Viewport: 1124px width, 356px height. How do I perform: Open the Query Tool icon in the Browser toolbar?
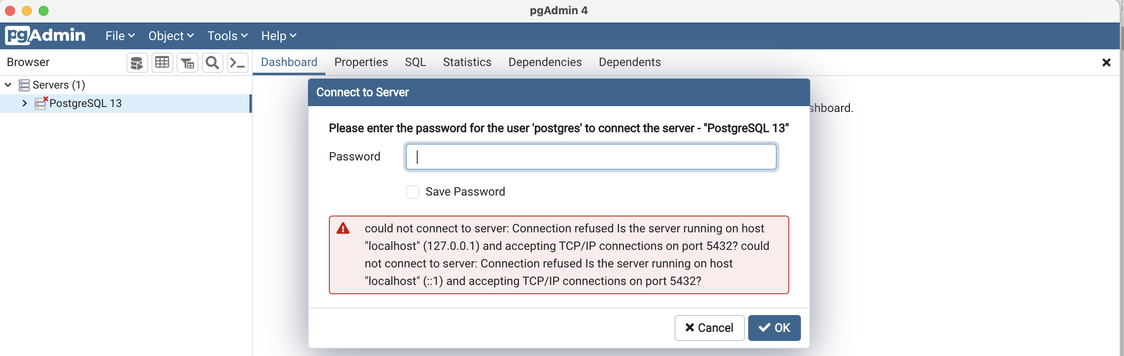pyautogui.click(x=137, y=63)
